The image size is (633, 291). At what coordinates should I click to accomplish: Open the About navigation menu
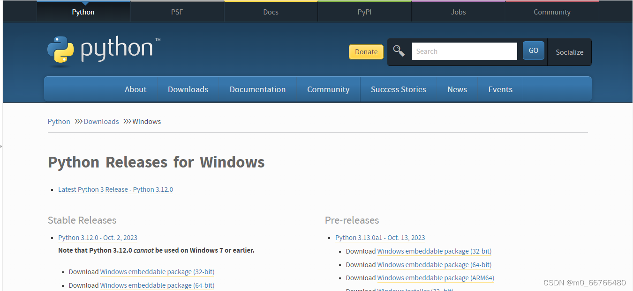tap(136, 89)
